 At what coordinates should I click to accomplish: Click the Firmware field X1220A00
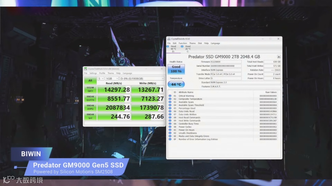tap(226, 62)
